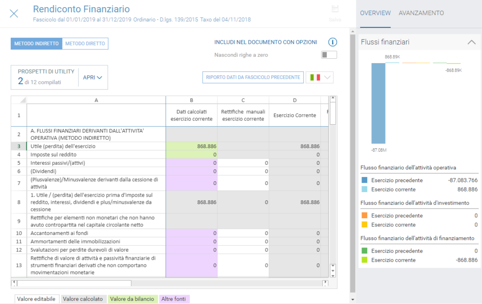
Task: Click the tall blue bar in the chart
Action: [378, 103]
